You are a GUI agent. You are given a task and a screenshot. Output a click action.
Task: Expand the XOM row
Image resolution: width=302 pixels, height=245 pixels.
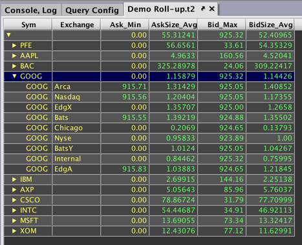pyautogui.click(x=14, y=231)
